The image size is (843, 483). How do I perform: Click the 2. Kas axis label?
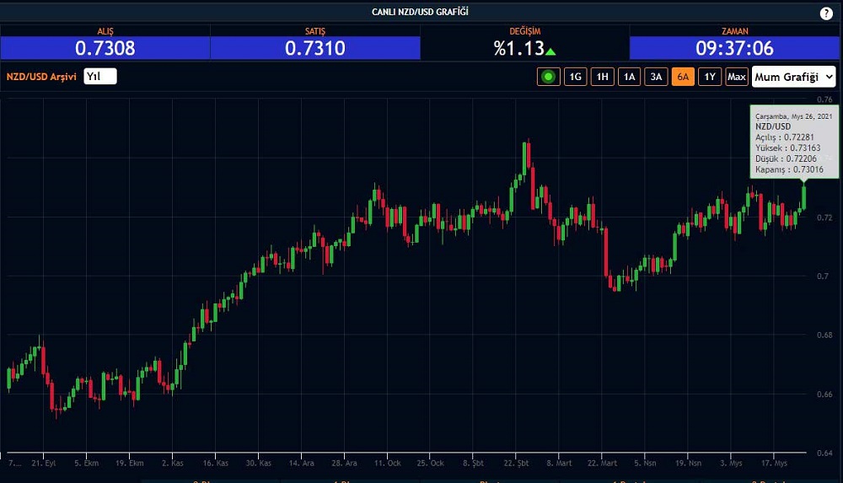click(173, 463)
